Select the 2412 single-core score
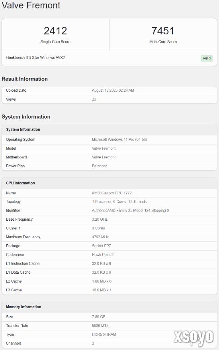Viewport: 219px width, 350px height. coord(55,31)
